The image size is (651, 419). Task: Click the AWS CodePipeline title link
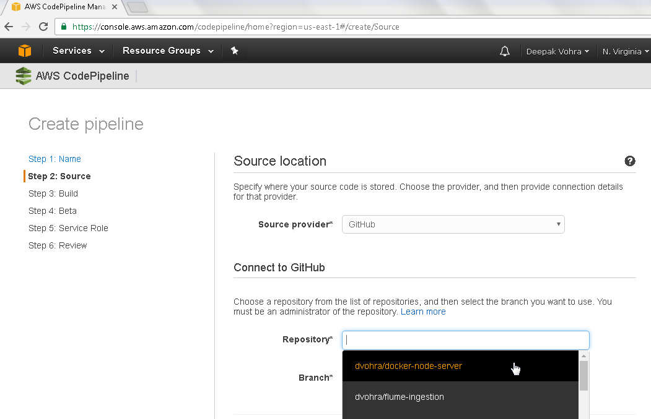(x=82, y=76)
